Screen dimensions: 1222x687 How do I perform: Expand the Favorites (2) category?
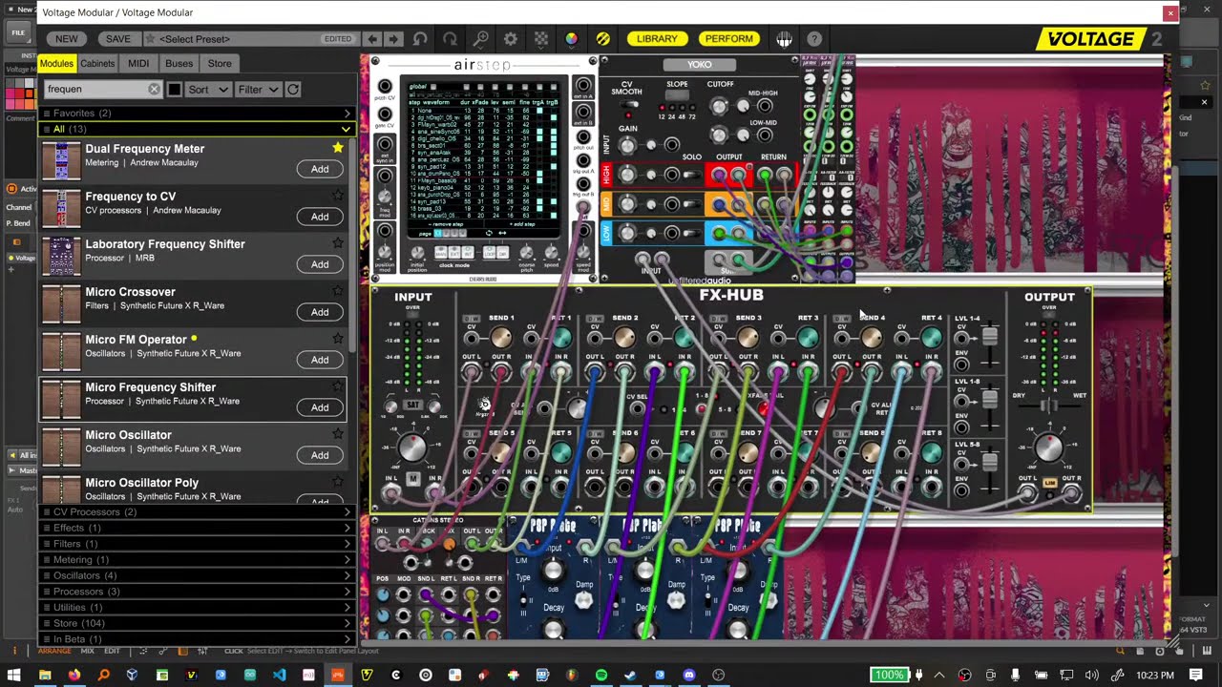click(x=197, y=113)
